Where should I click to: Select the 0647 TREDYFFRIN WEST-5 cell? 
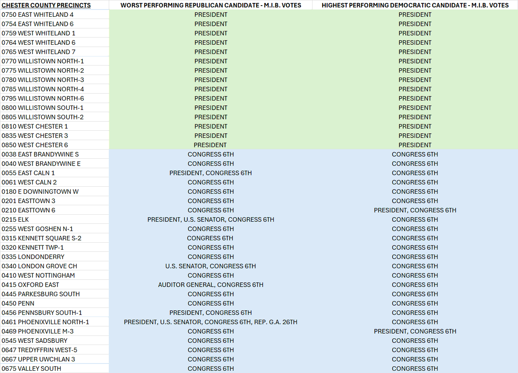point(54,350)
